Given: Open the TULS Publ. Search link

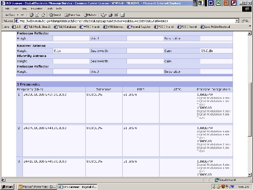Looking at the screenshot, I should click(x=37, y=27).
